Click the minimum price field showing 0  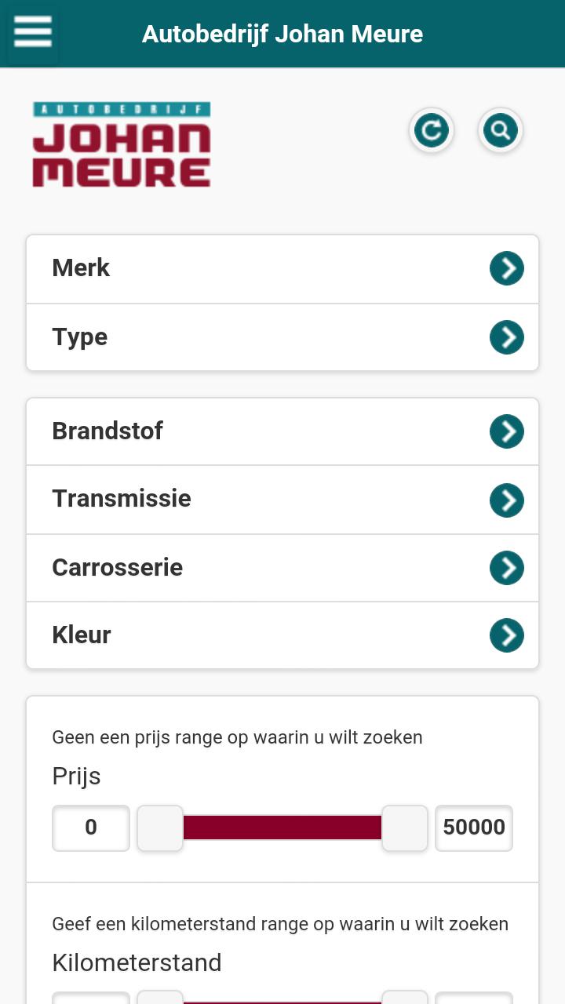(x=90, y=828)
